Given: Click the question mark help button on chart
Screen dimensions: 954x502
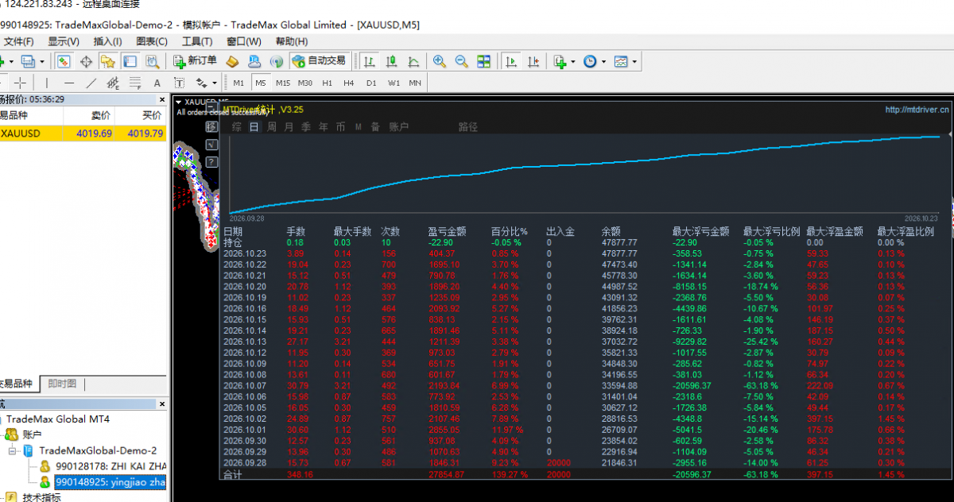Looking at the screenshot, I should [x=211, y=161].
